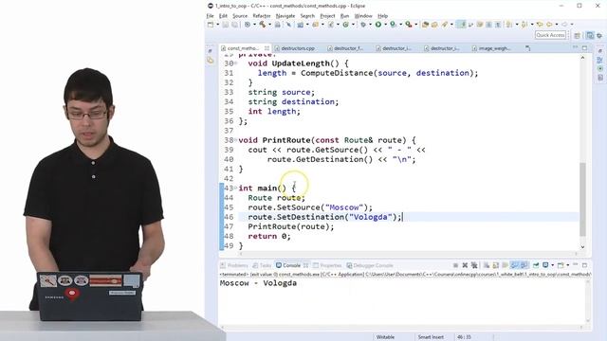Image resolution: width=607 pixels, height=341 pixels.
Task: Click the Save icon in the toolbar
Action: click(226, 25)
